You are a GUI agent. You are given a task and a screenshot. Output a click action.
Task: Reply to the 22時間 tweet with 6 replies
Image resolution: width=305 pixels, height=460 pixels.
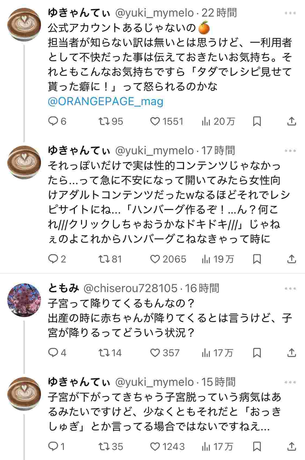(52, 121)
